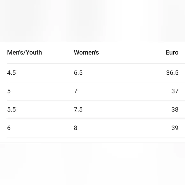Viewport: 185px width, 185px height.
Task: Click Men's/Youth size 6 cell
Action: pyautogui.click(x=9, y=128)
